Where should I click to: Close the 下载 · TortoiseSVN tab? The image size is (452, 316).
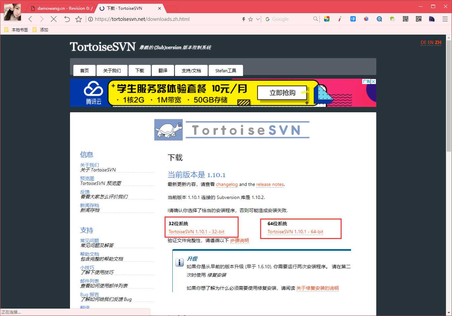tap(160, 8)
